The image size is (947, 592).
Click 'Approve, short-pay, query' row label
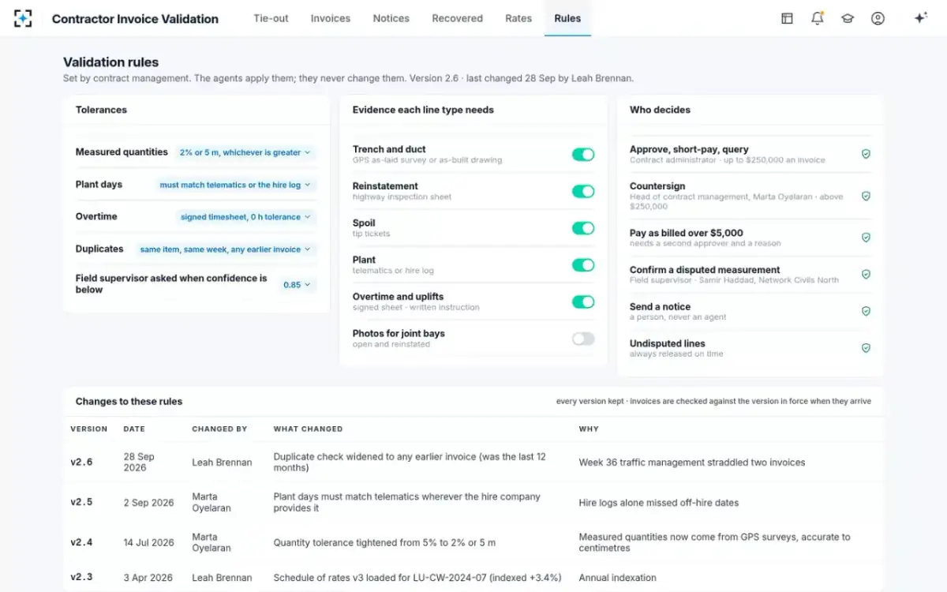(x=689, y=149)
